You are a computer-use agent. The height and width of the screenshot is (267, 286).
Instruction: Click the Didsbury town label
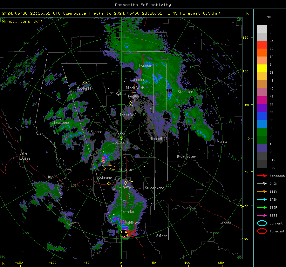pyautogui.click(x=120, y=142)
